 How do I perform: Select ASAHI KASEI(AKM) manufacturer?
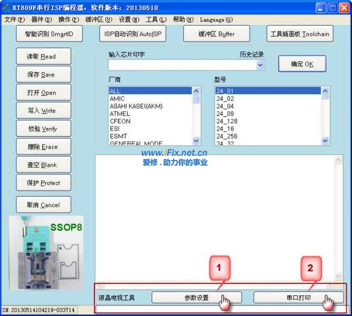pos(150,106)
